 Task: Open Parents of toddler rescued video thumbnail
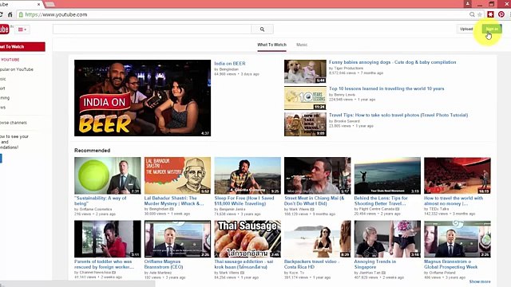click(108, 239)
